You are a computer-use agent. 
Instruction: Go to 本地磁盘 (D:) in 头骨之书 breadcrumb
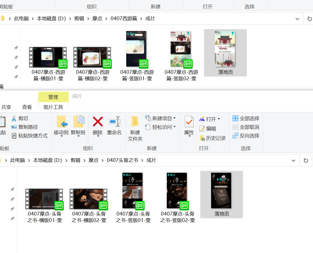[x=48, y=160]
